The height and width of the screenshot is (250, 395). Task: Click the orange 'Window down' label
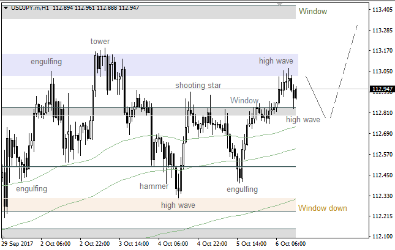coord(323,208)
